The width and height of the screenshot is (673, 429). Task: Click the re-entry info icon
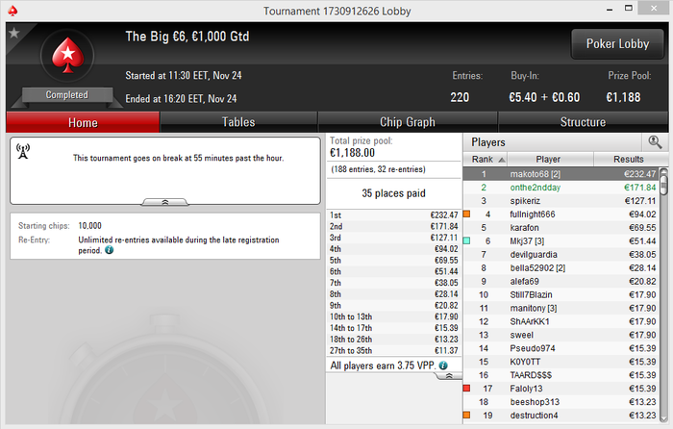coord(109,250)
